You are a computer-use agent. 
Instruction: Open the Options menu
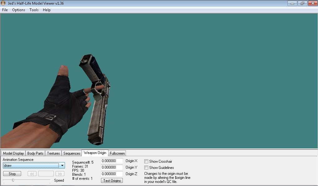click(18, 10)
